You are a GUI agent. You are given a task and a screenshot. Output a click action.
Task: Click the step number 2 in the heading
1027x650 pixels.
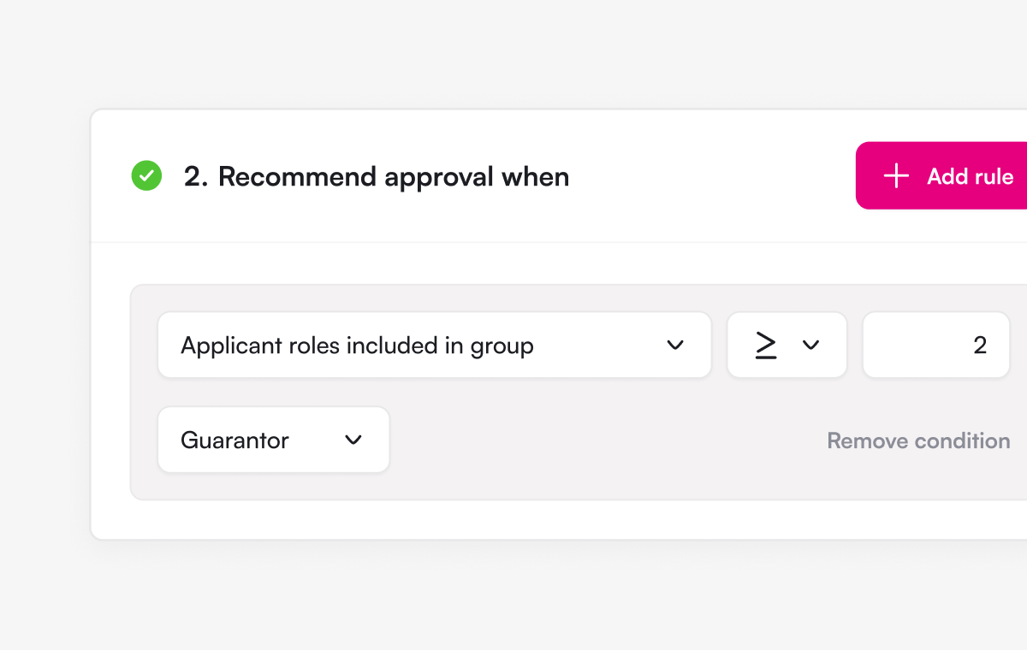195,177
